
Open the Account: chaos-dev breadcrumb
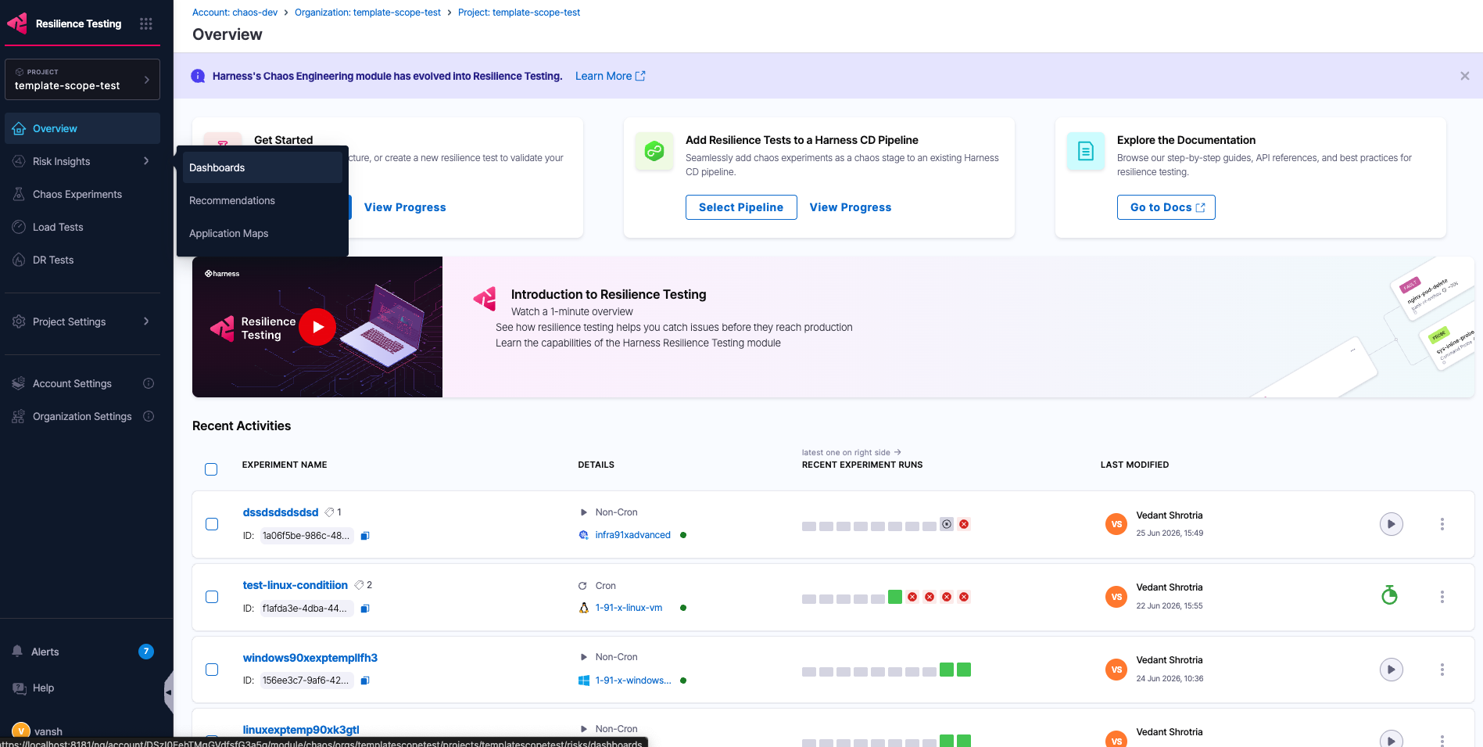[235, 13]
